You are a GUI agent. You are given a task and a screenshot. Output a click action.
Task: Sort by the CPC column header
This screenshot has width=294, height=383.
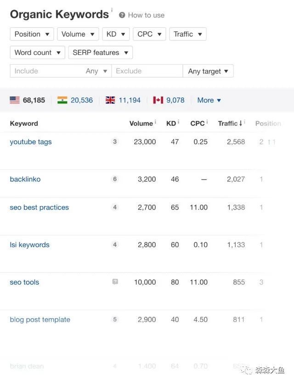point(198,124)
